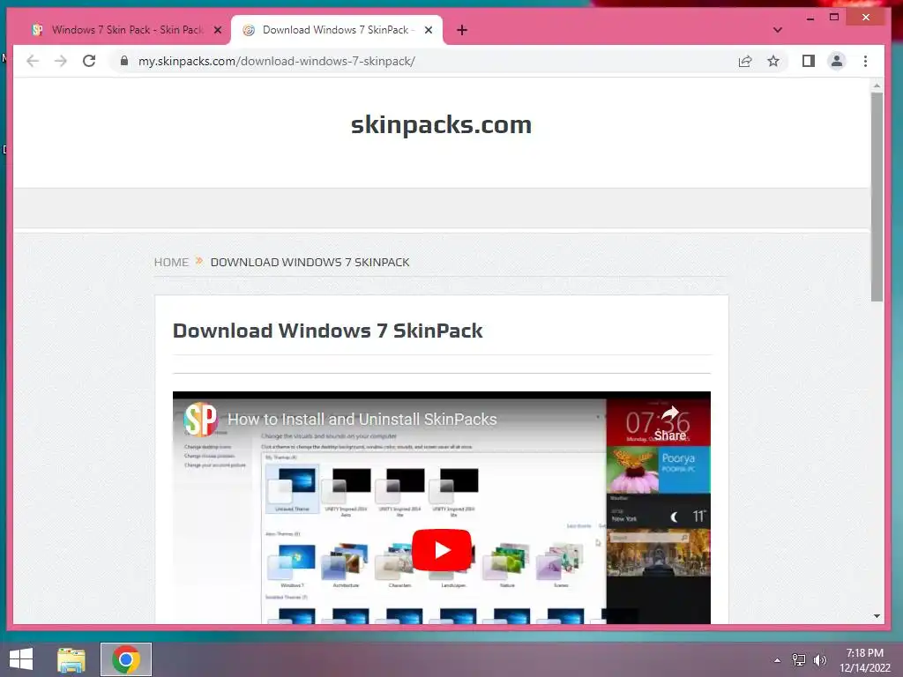Click the Download Windows 7 SkinPack heading

(328, 331)
